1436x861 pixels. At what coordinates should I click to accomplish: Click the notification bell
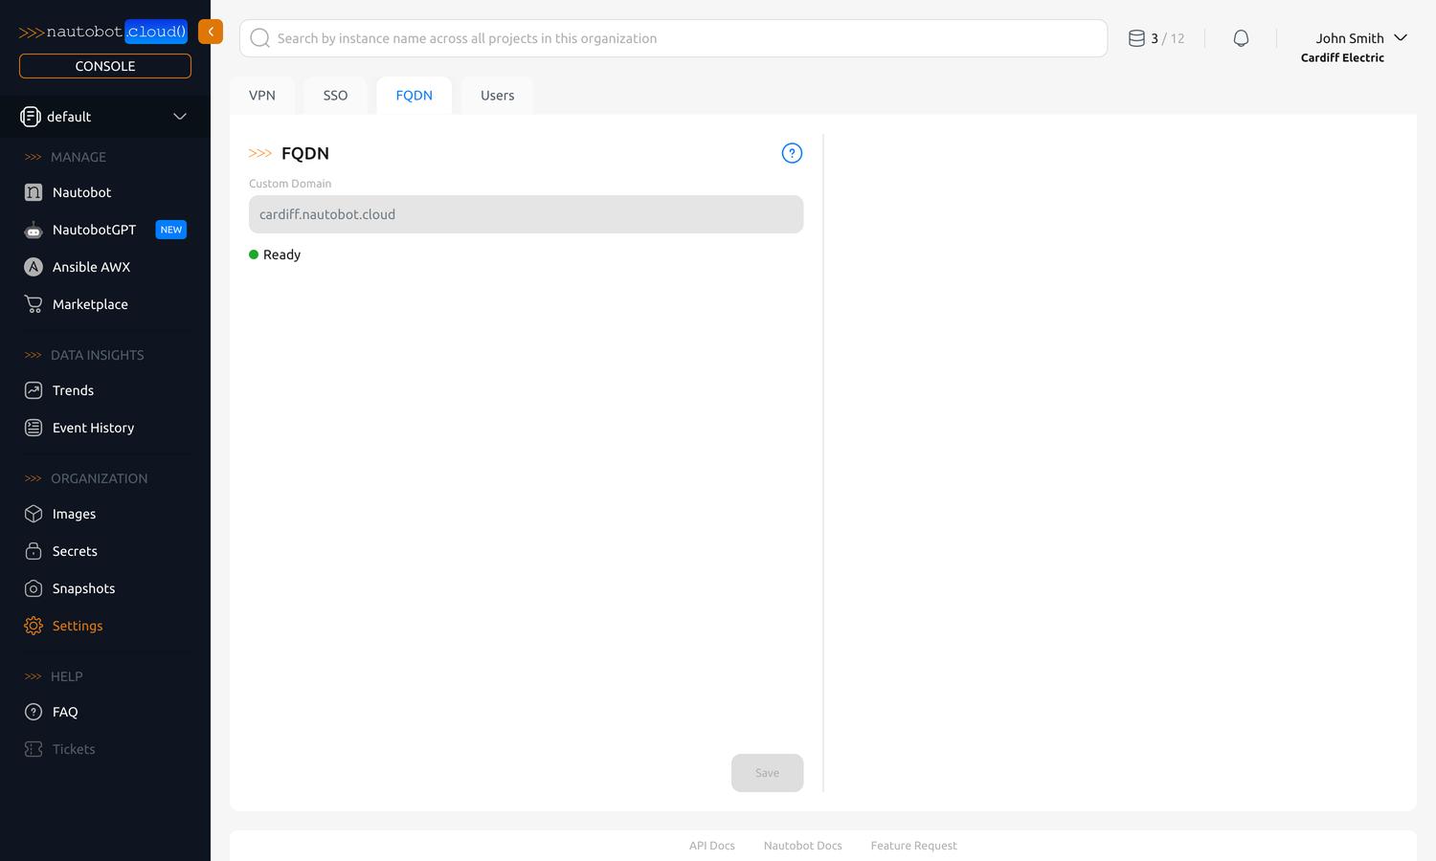pos(1241,38)
